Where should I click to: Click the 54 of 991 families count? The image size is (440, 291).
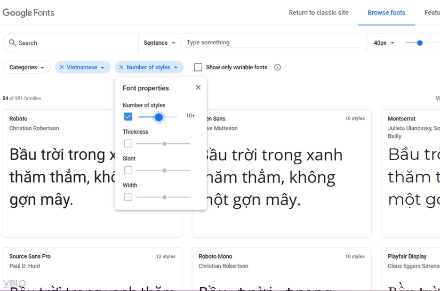point(22,98)
